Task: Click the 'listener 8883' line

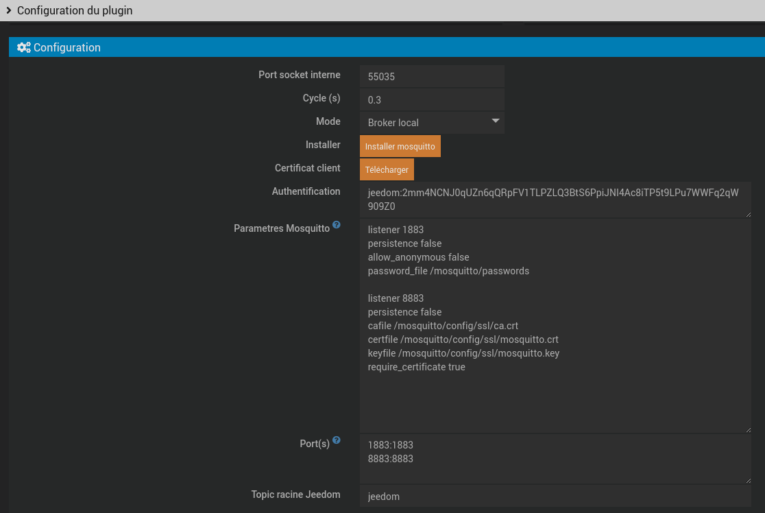Action: pyautogui.click(x=396, y=298)
